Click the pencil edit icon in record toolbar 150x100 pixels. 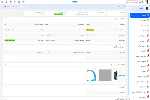[13, 7]
